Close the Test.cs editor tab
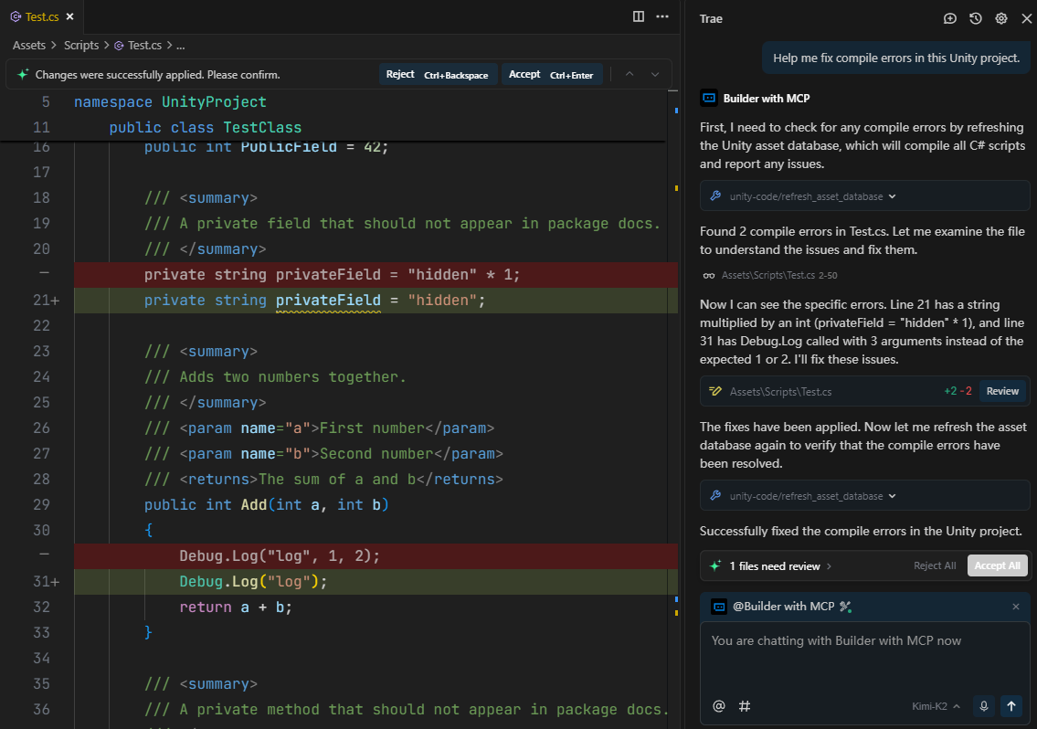1037x729 pixels. pyautogui.click(x=70, y=16)
